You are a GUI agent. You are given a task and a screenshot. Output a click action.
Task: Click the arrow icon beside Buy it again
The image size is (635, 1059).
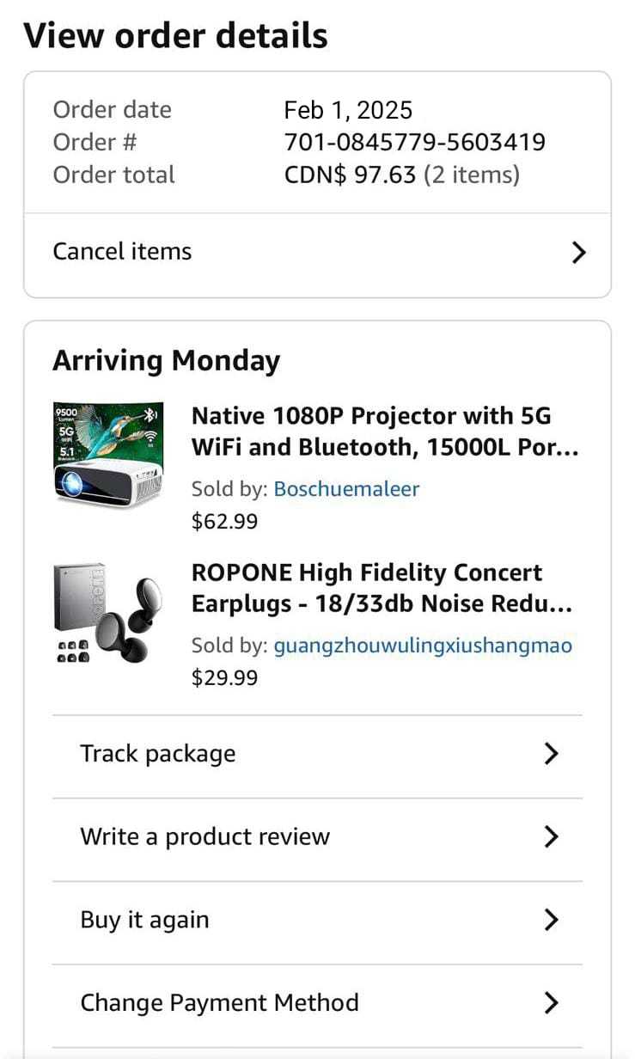(x=552, y=920)
